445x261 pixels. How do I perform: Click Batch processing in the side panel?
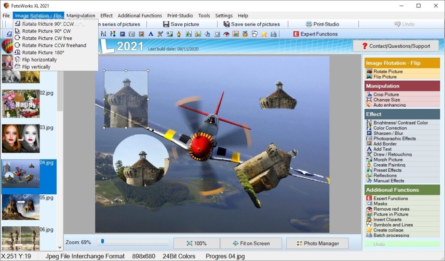[x=391, y=235]
